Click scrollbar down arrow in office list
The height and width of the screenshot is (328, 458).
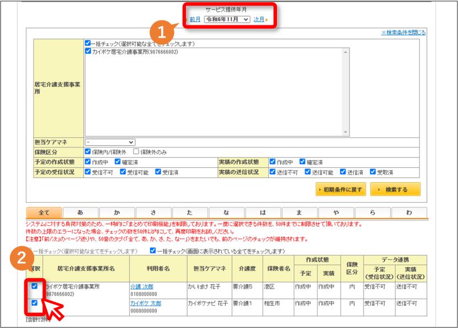(345, 132)
